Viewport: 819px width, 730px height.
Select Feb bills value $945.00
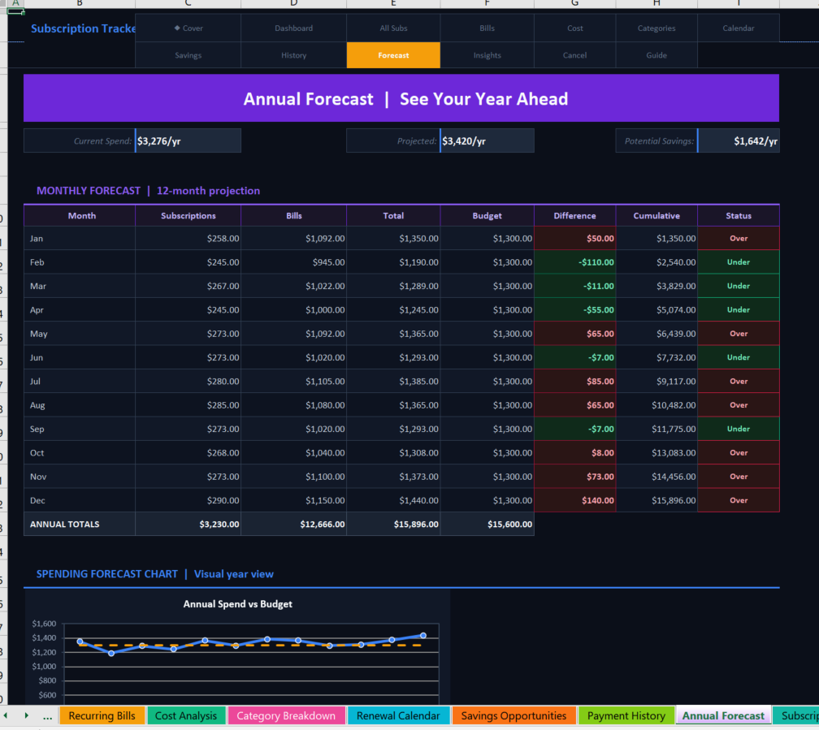point(293,262)
